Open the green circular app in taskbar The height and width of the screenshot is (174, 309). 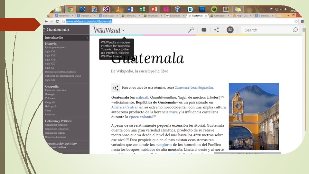214,9
